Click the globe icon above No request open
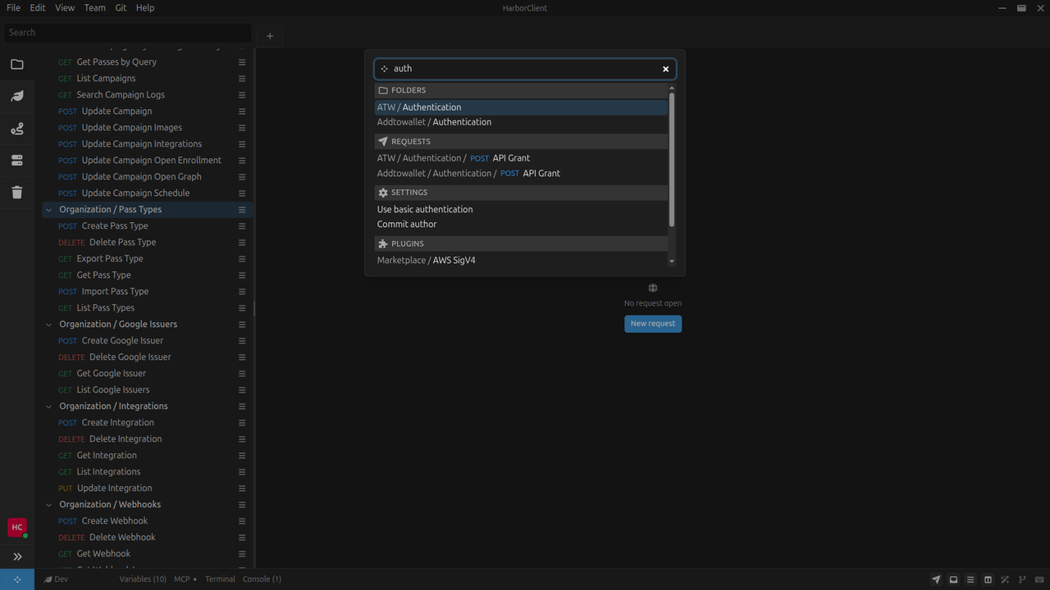This screenshot has height=590, width=1050. coord(653,288)
